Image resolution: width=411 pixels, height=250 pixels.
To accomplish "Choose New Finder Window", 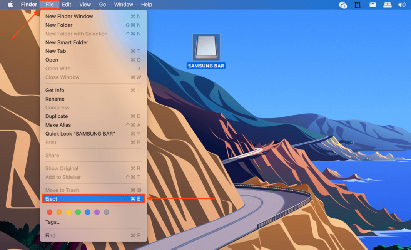I will tap(69, 16).
